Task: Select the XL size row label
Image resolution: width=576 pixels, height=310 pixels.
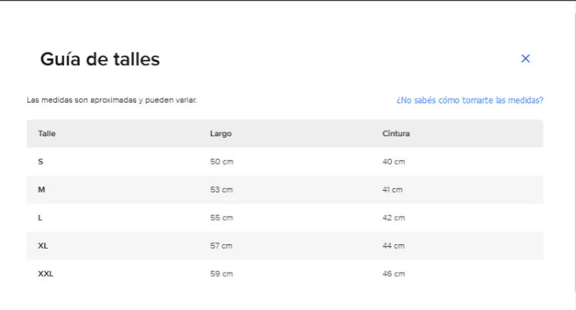Action: 44,246
